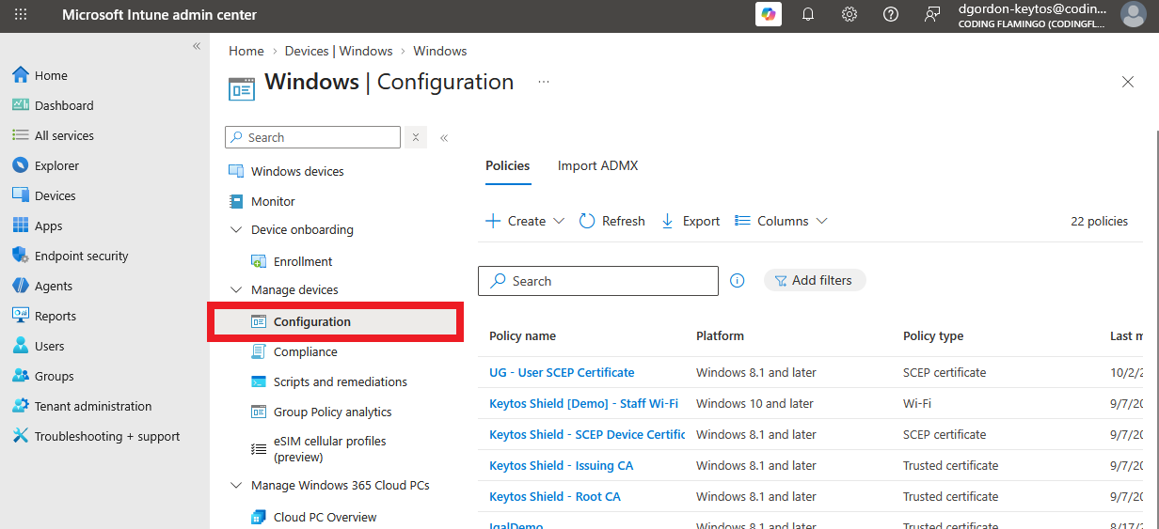Click the eSIM cellular profiles icon

point(259,449)
